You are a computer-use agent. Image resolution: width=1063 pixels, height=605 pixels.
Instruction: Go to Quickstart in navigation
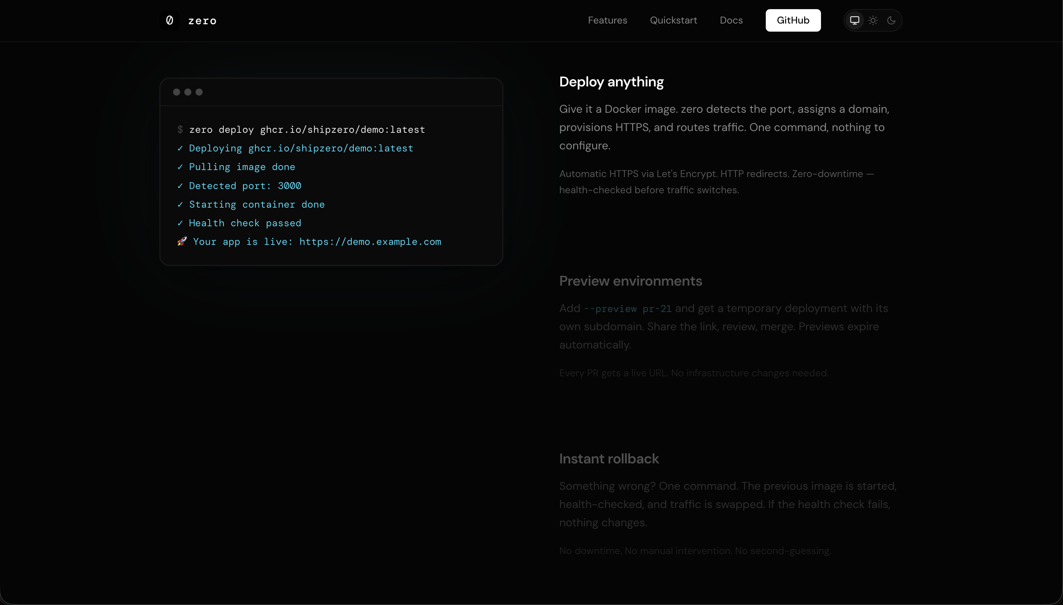pyautogui.click(x=673, y=20)
